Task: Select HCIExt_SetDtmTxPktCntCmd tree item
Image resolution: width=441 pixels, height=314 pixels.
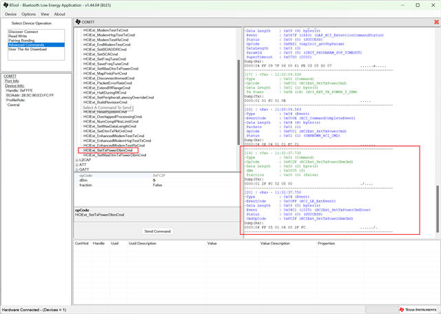Action: pyautogui.click(x=107, y=131)
